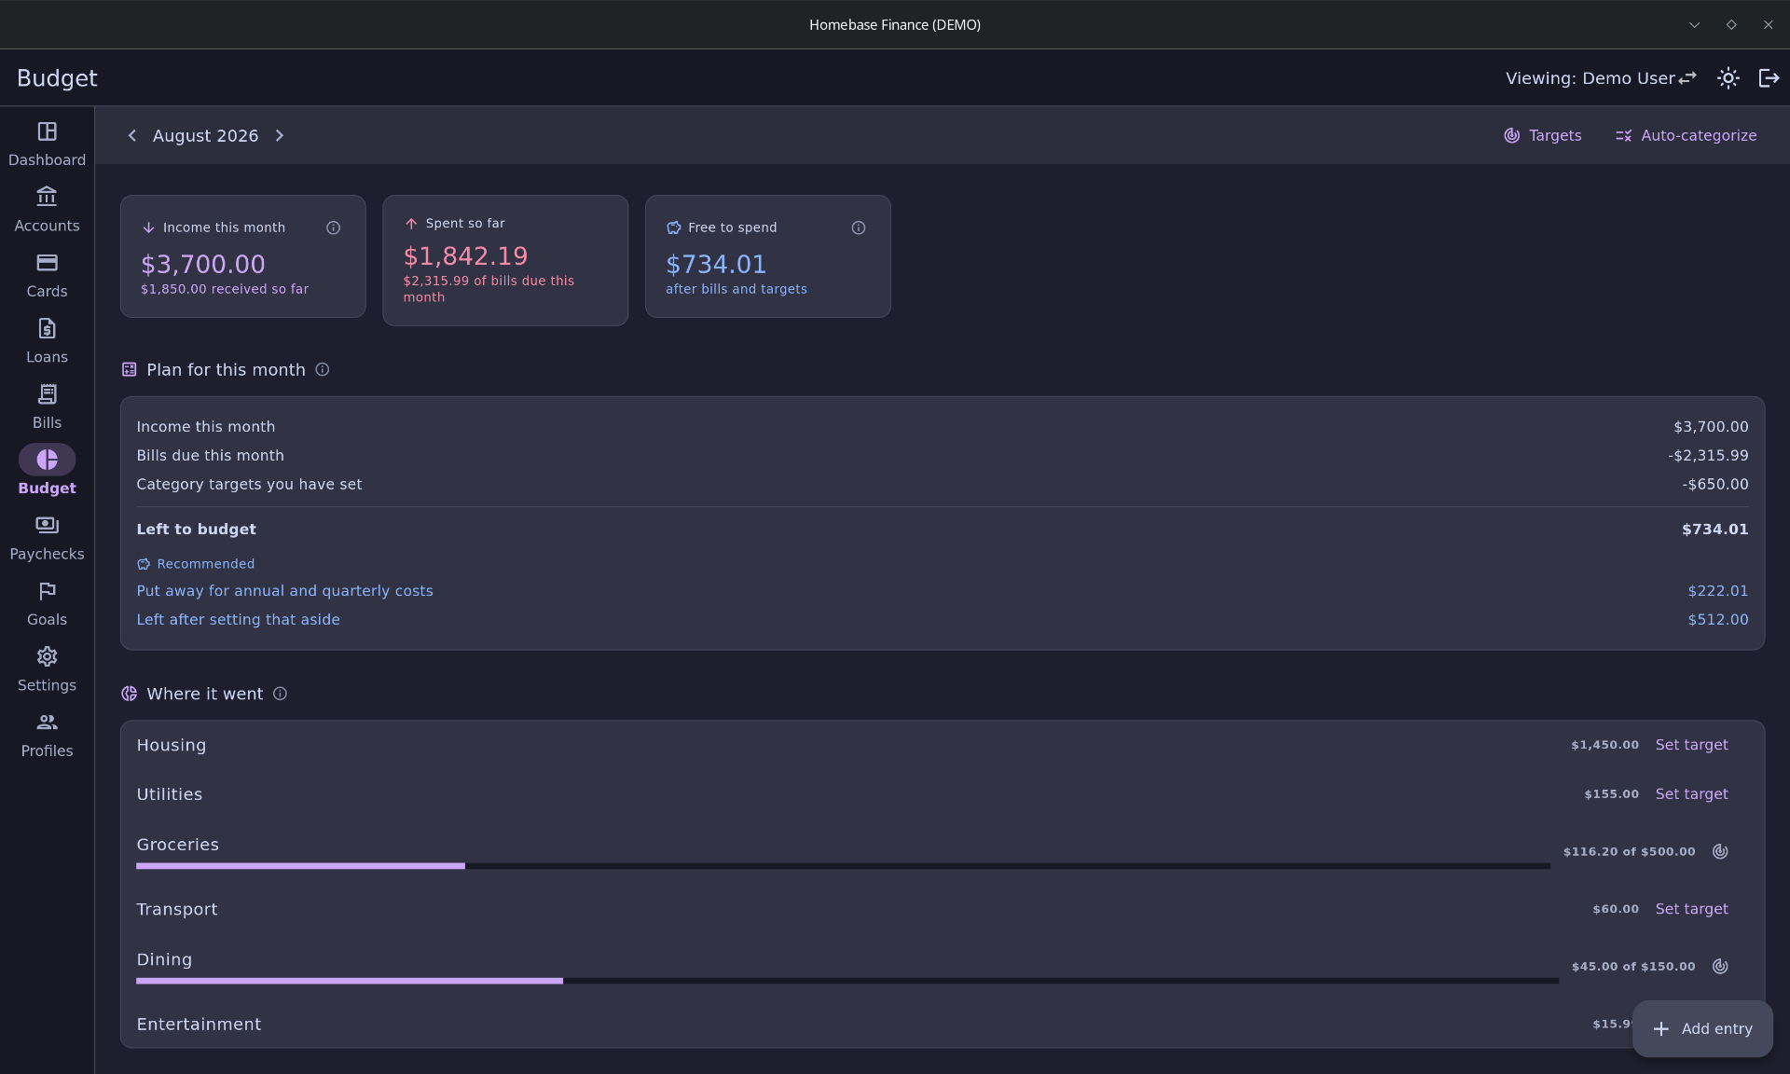1790x1074 pixels.
Task: Go to Accounts in the sidebar
Action: 47,210
